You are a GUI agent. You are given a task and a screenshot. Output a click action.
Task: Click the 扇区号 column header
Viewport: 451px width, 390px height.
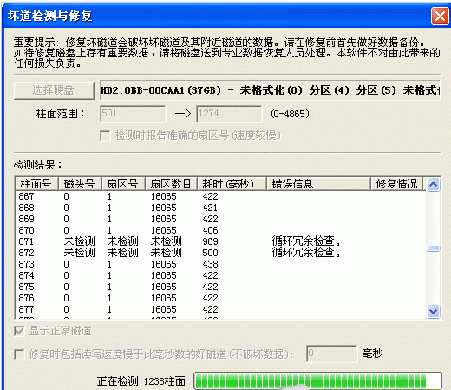click(x=123, y=184)
